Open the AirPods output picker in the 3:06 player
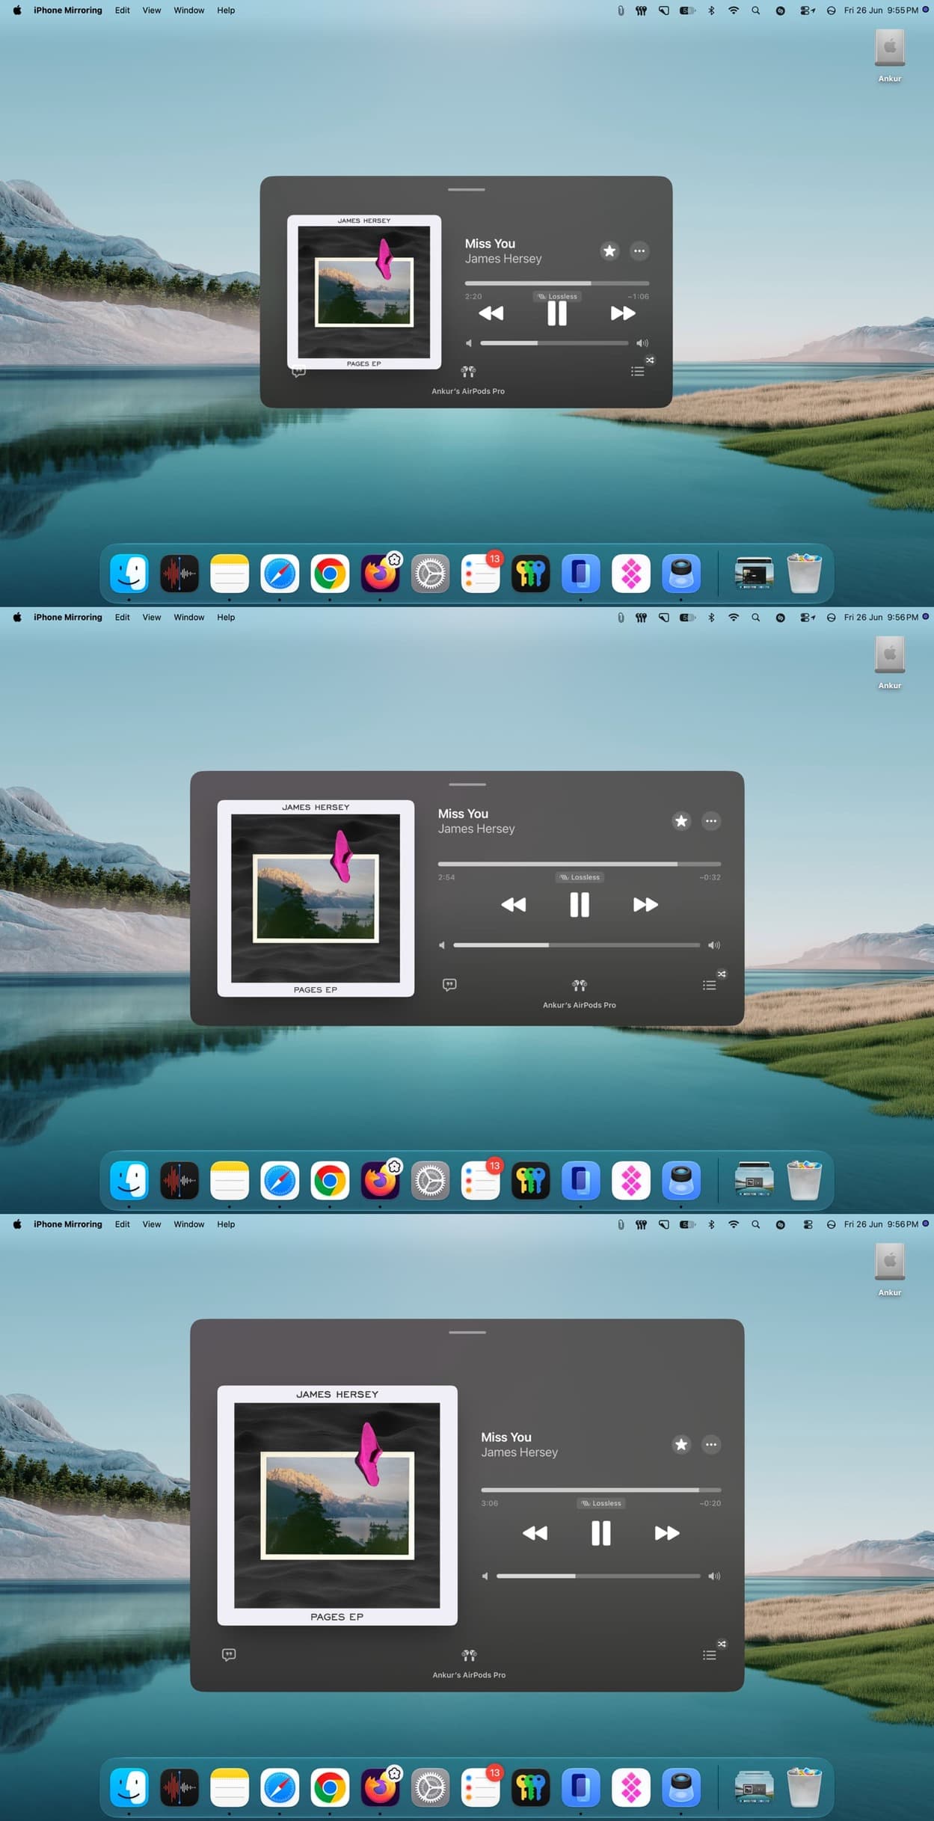Screen dimensions: 934x1821 pos(469,1655)
